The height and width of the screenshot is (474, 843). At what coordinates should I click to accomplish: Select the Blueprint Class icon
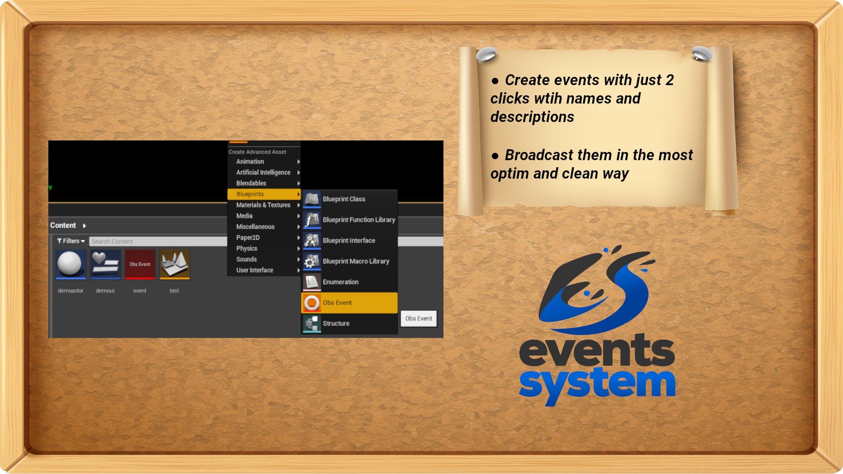[311, 198]
